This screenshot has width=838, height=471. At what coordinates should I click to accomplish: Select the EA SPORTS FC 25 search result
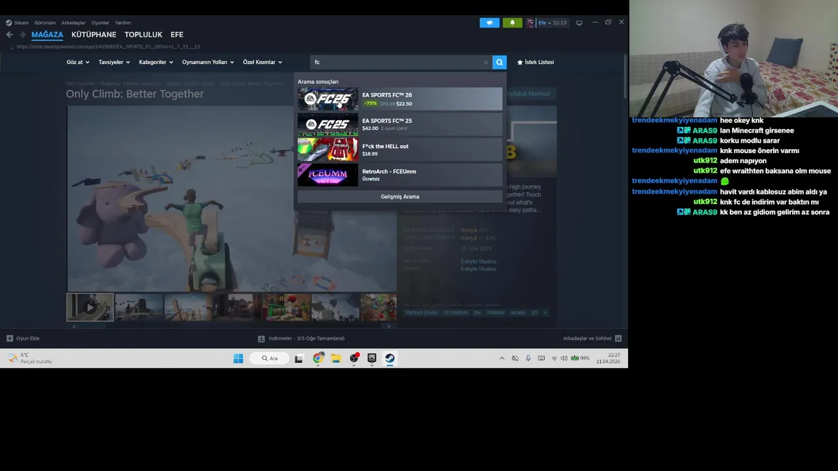point(400,124)
